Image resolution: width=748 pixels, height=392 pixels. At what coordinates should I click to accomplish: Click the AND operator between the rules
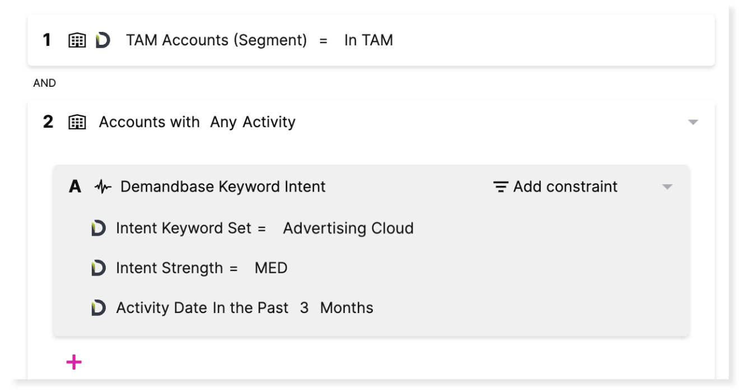pyautogui.click(x=45, y=83)
